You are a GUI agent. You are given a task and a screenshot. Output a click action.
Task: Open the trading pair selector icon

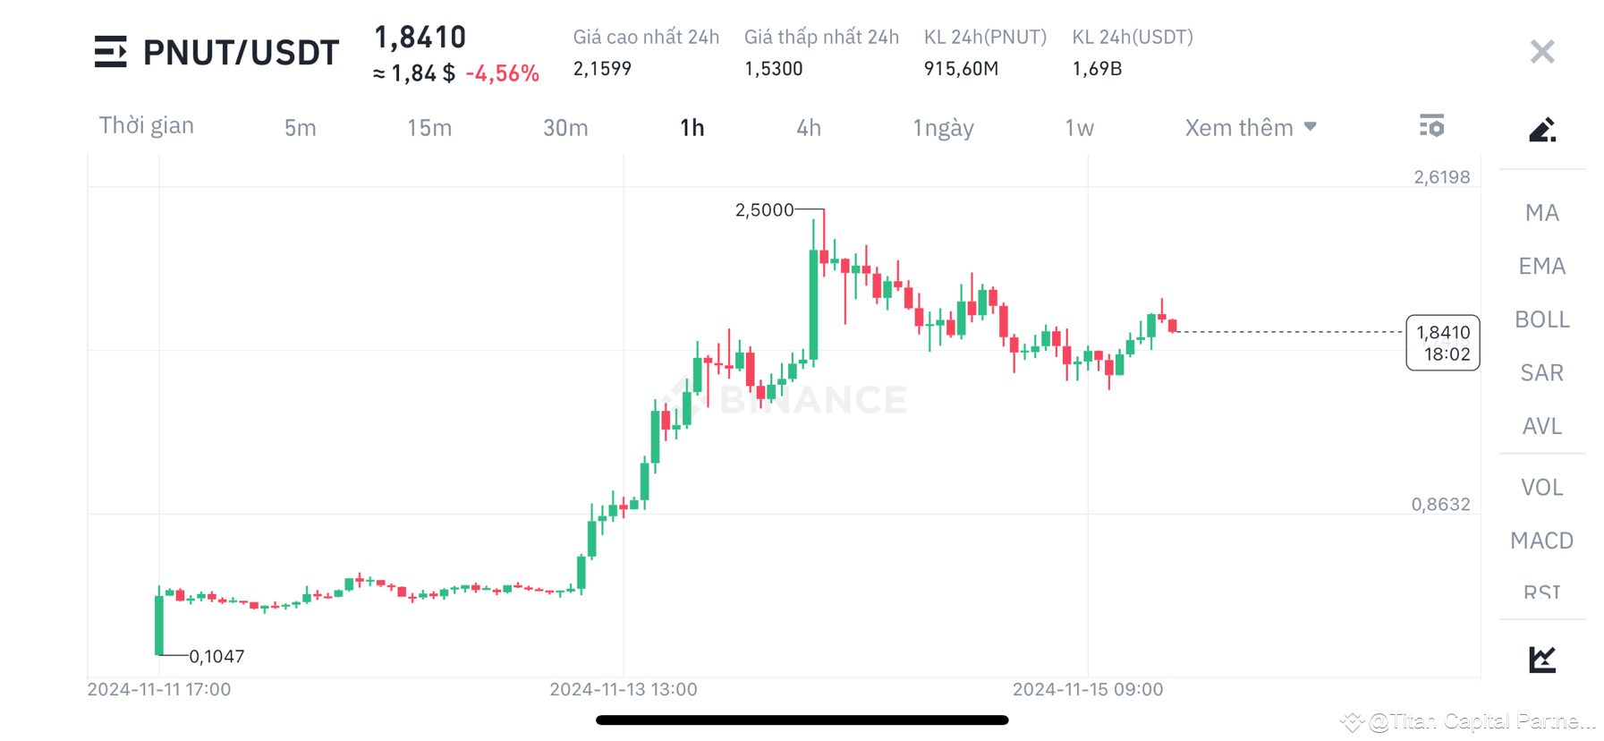click(111, 51)
